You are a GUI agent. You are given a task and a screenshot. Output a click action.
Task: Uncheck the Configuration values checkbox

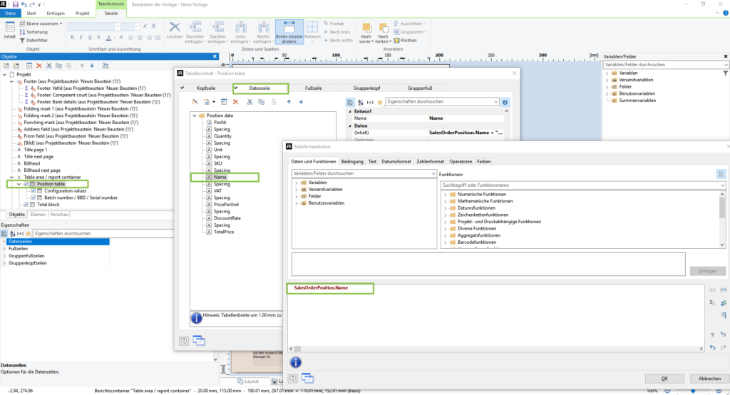[33, 191]
